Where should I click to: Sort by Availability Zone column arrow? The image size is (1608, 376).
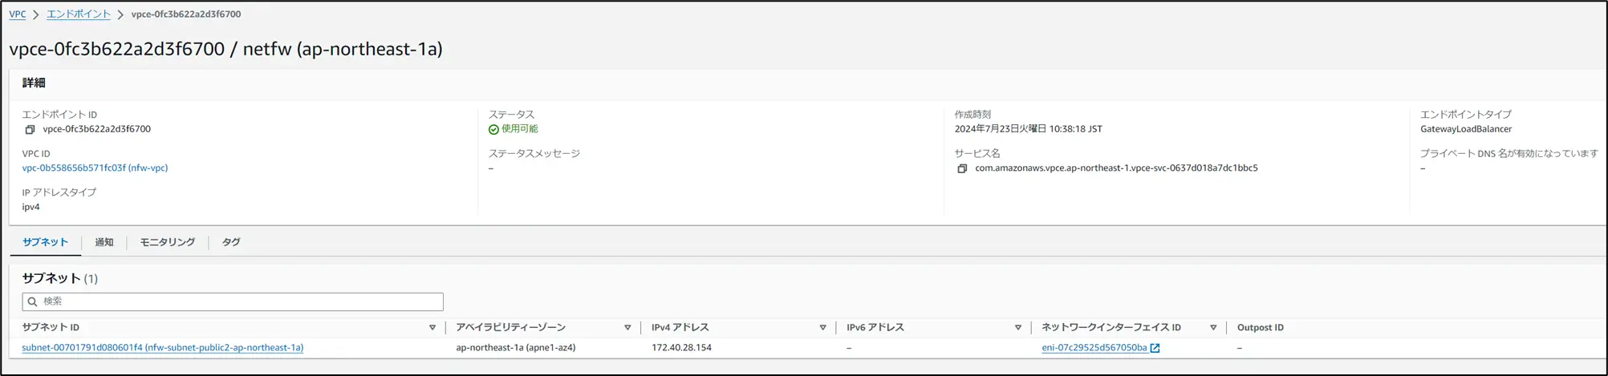click(x=627, y=328)
